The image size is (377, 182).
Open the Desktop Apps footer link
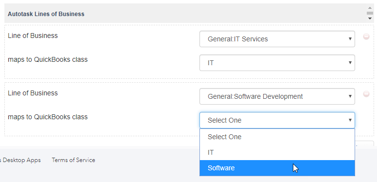click(20, 160)
